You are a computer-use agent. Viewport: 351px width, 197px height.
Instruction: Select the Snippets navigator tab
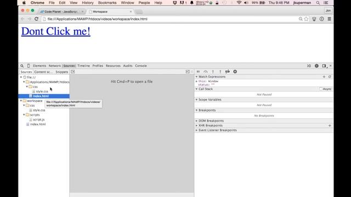click(x=62, y=72)
